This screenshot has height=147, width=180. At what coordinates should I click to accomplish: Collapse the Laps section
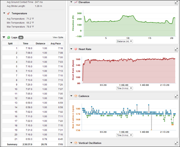pos(4,37)
